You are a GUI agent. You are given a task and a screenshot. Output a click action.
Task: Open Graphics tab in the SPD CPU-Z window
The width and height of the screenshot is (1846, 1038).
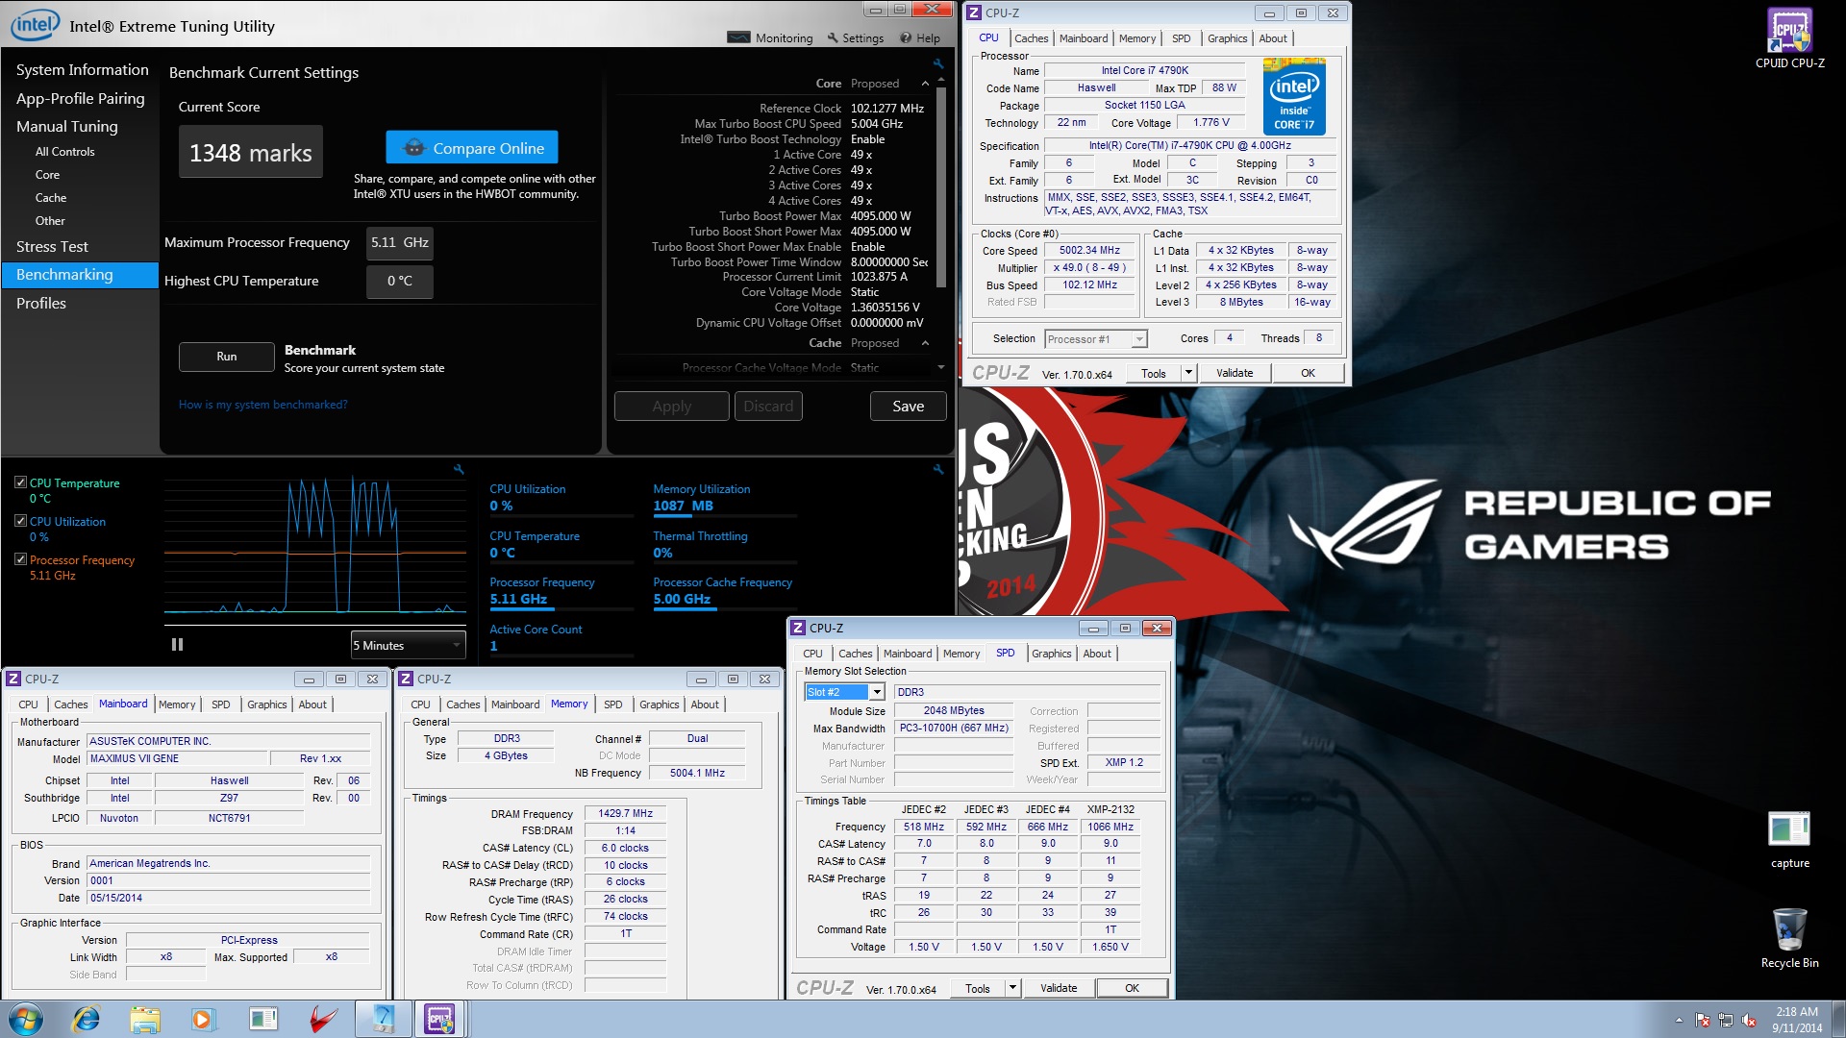point(1051,654)
